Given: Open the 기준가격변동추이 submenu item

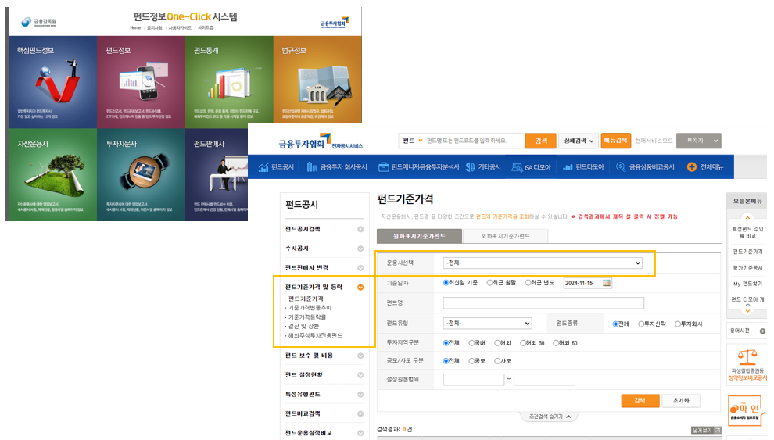Looking at the screenshot, I should [310, 308].
